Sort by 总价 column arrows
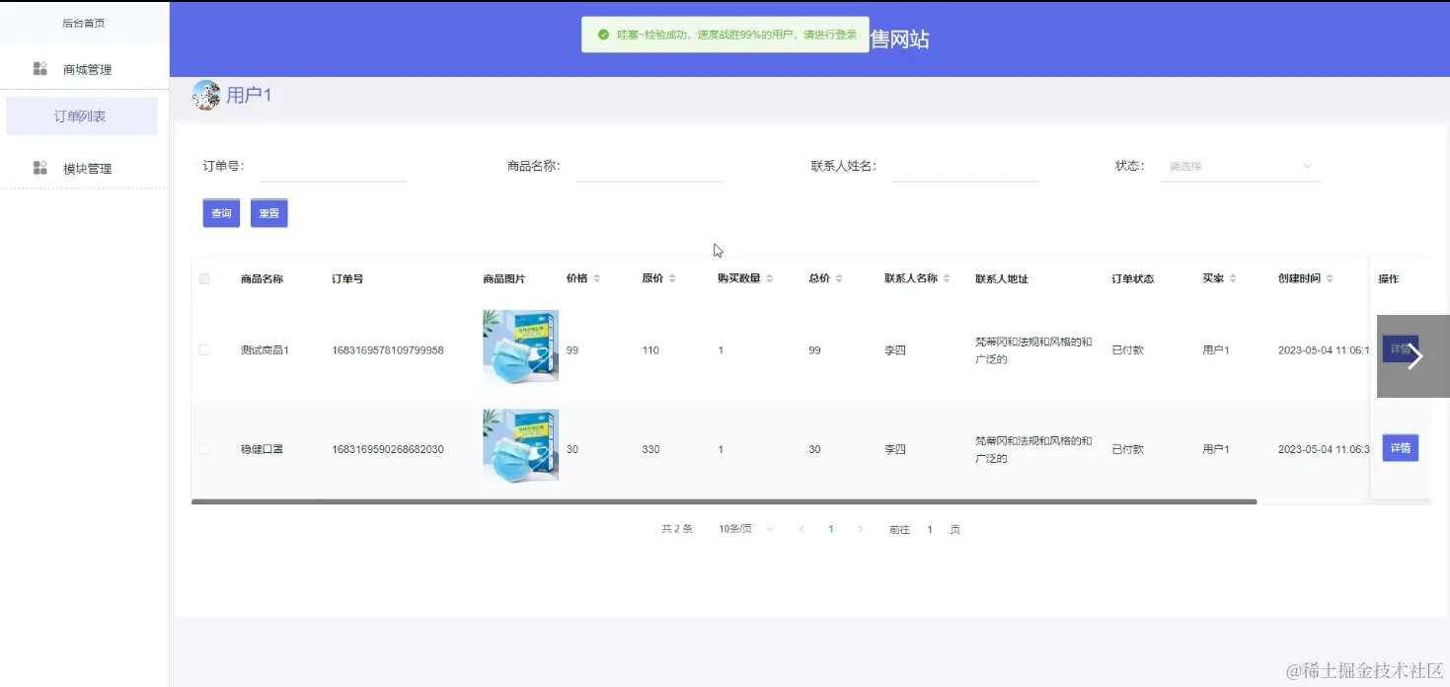Viewport: 1450px width, 687px height. coord(839,278)
